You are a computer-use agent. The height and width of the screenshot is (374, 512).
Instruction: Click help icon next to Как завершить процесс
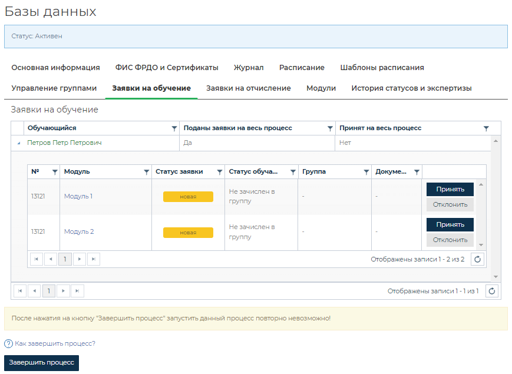pos(8,343)
